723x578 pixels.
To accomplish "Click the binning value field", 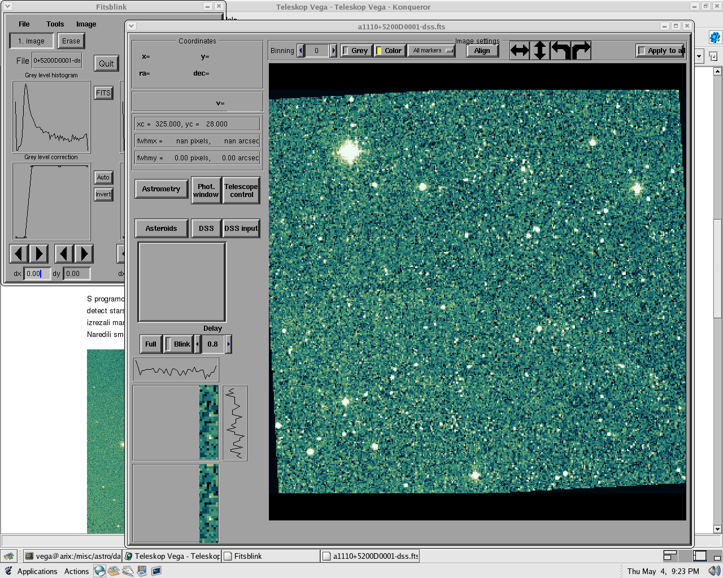I will [x=317, y=50].
